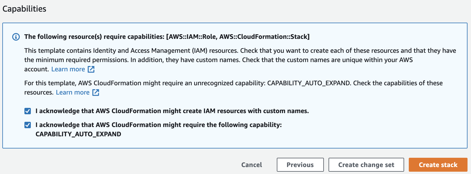Click Create change set button
This screenshot has height=174, width=471.
pos(366,165)
